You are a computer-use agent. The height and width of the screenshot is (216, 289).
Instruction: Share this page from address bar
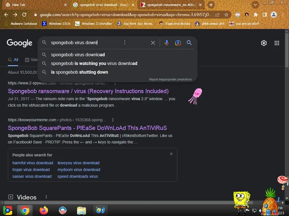tap(217, 15)
